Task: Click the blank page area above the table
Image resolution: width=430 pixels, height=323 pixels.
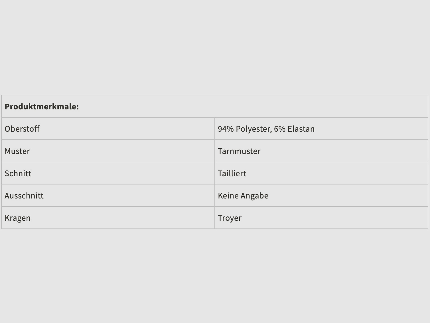Action: click(x=215, y=46)
